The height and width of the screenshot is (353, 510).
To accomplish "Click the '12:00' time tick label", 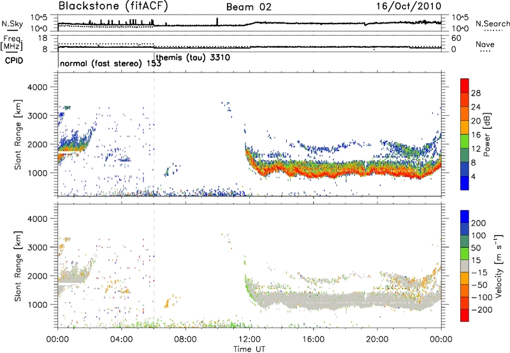I will (x=249, y=340).
